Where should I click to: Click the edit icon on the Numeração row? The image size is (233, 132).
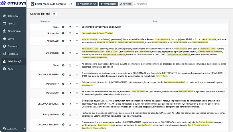(x=70, y=33)
